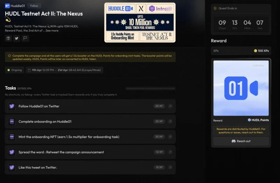Click the 100 XPs reward value
Image resolution: width=280 pixels, height=183 pixels.
click(261, 51)
